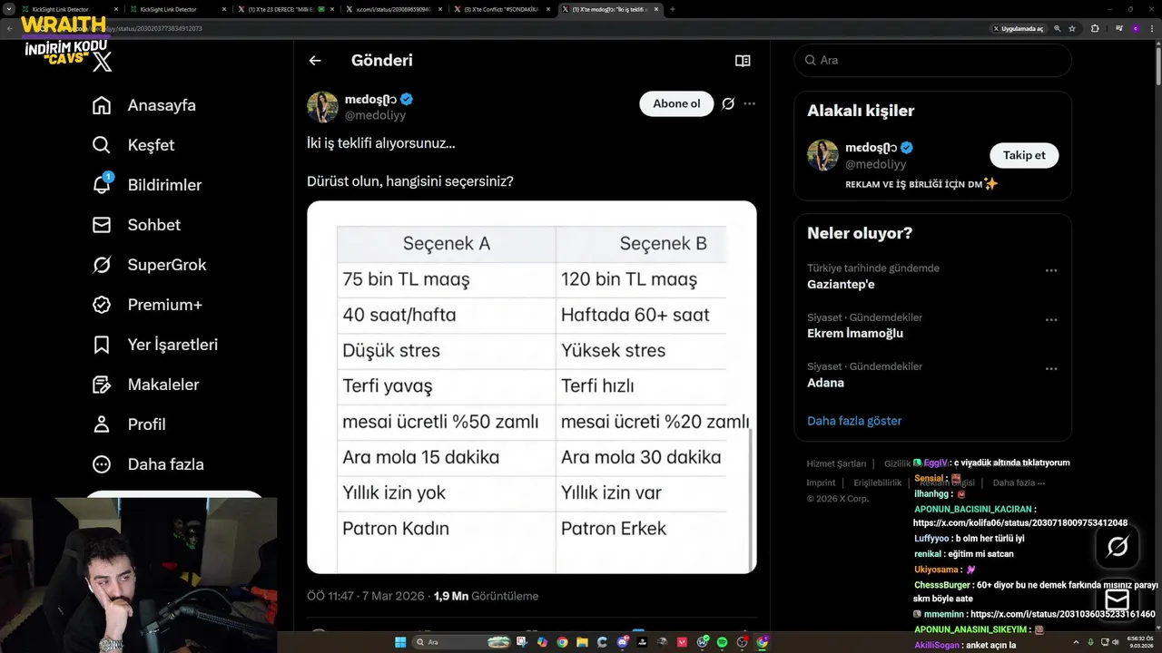The height and width of the screenshot is (653, 1162).
Task: Open Sohbet messages envelope
Action: (x=102, y=225)
